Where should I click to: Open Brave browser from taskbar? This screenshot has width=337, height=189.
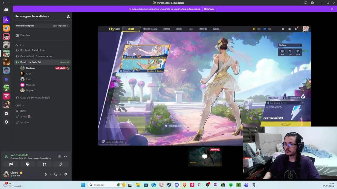pyautogui.click(x=184, y=185)
